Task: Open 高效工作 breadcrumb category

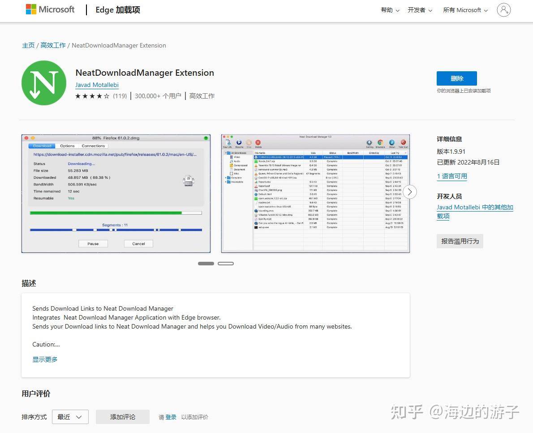Action: tap(53, 45)
